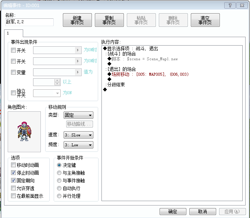This screenshot has height=218, width=250.
Task: Click the help question mark button
Action: [x=230, y=6]
